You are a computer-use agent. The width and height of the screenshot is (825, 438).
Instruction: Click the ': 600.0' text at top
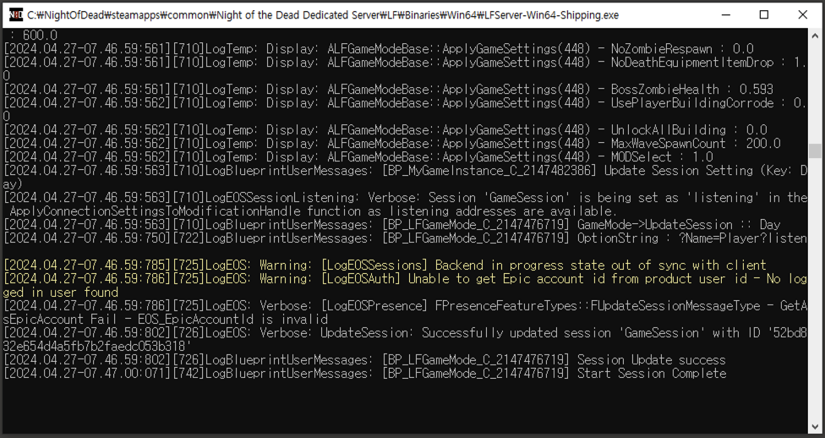[34, 36]
